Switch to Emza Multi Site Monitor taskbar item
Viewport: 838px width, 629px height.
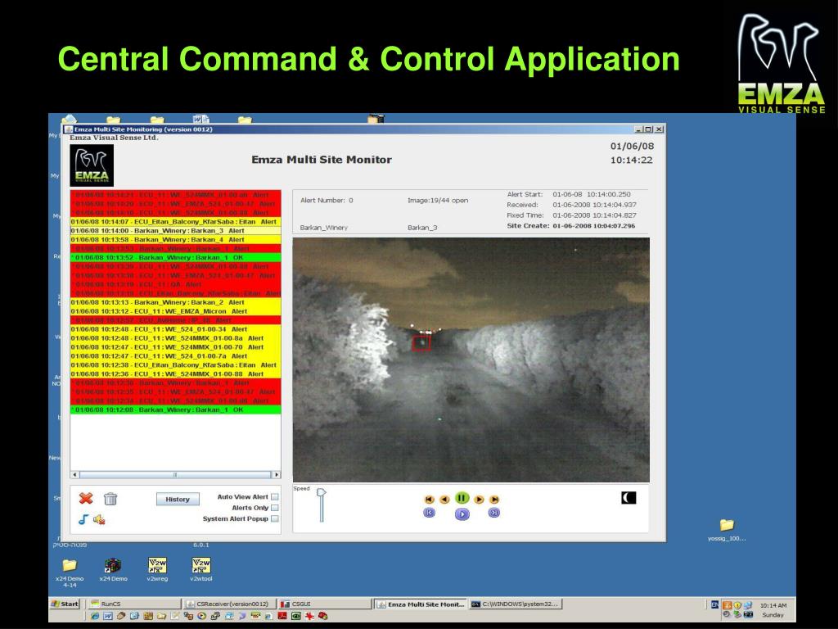(420, 604)
